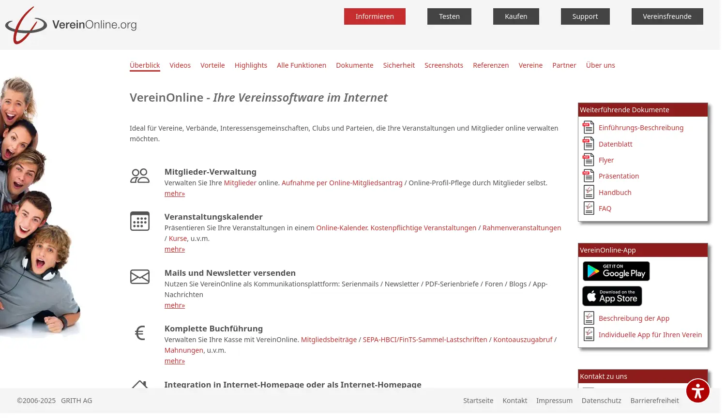Image resolution: width=726 pixels, height=419 pixels.
Task: Open the accessibility widget icon
Action: click(697, 391)
